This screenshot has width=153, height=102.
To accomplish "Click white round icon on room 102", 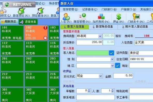I will [45, 38].
